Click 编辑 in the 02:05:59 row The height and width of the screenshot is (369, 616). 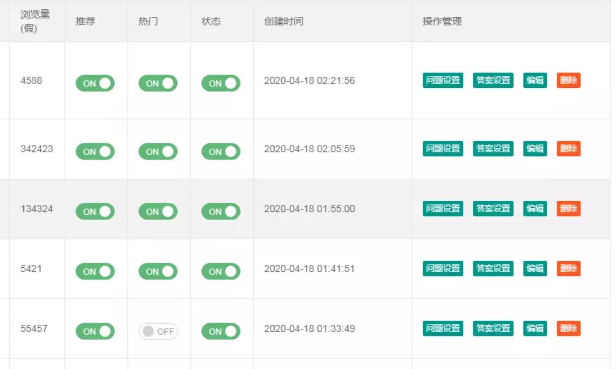pyautogui.click(x=535, y=149)
